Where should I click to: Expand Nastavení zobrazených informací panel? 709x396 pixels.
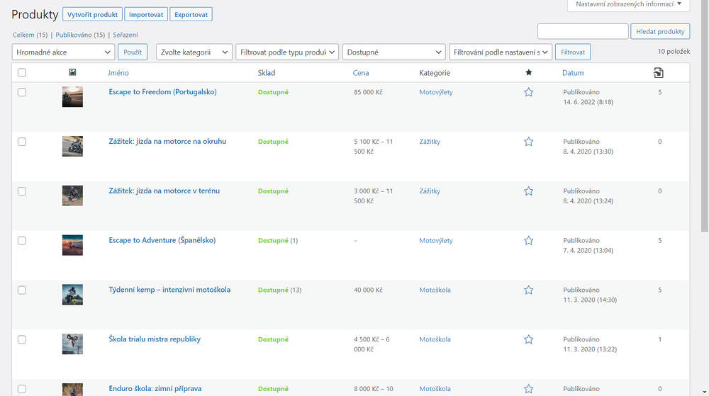click(x=628, y=4)
